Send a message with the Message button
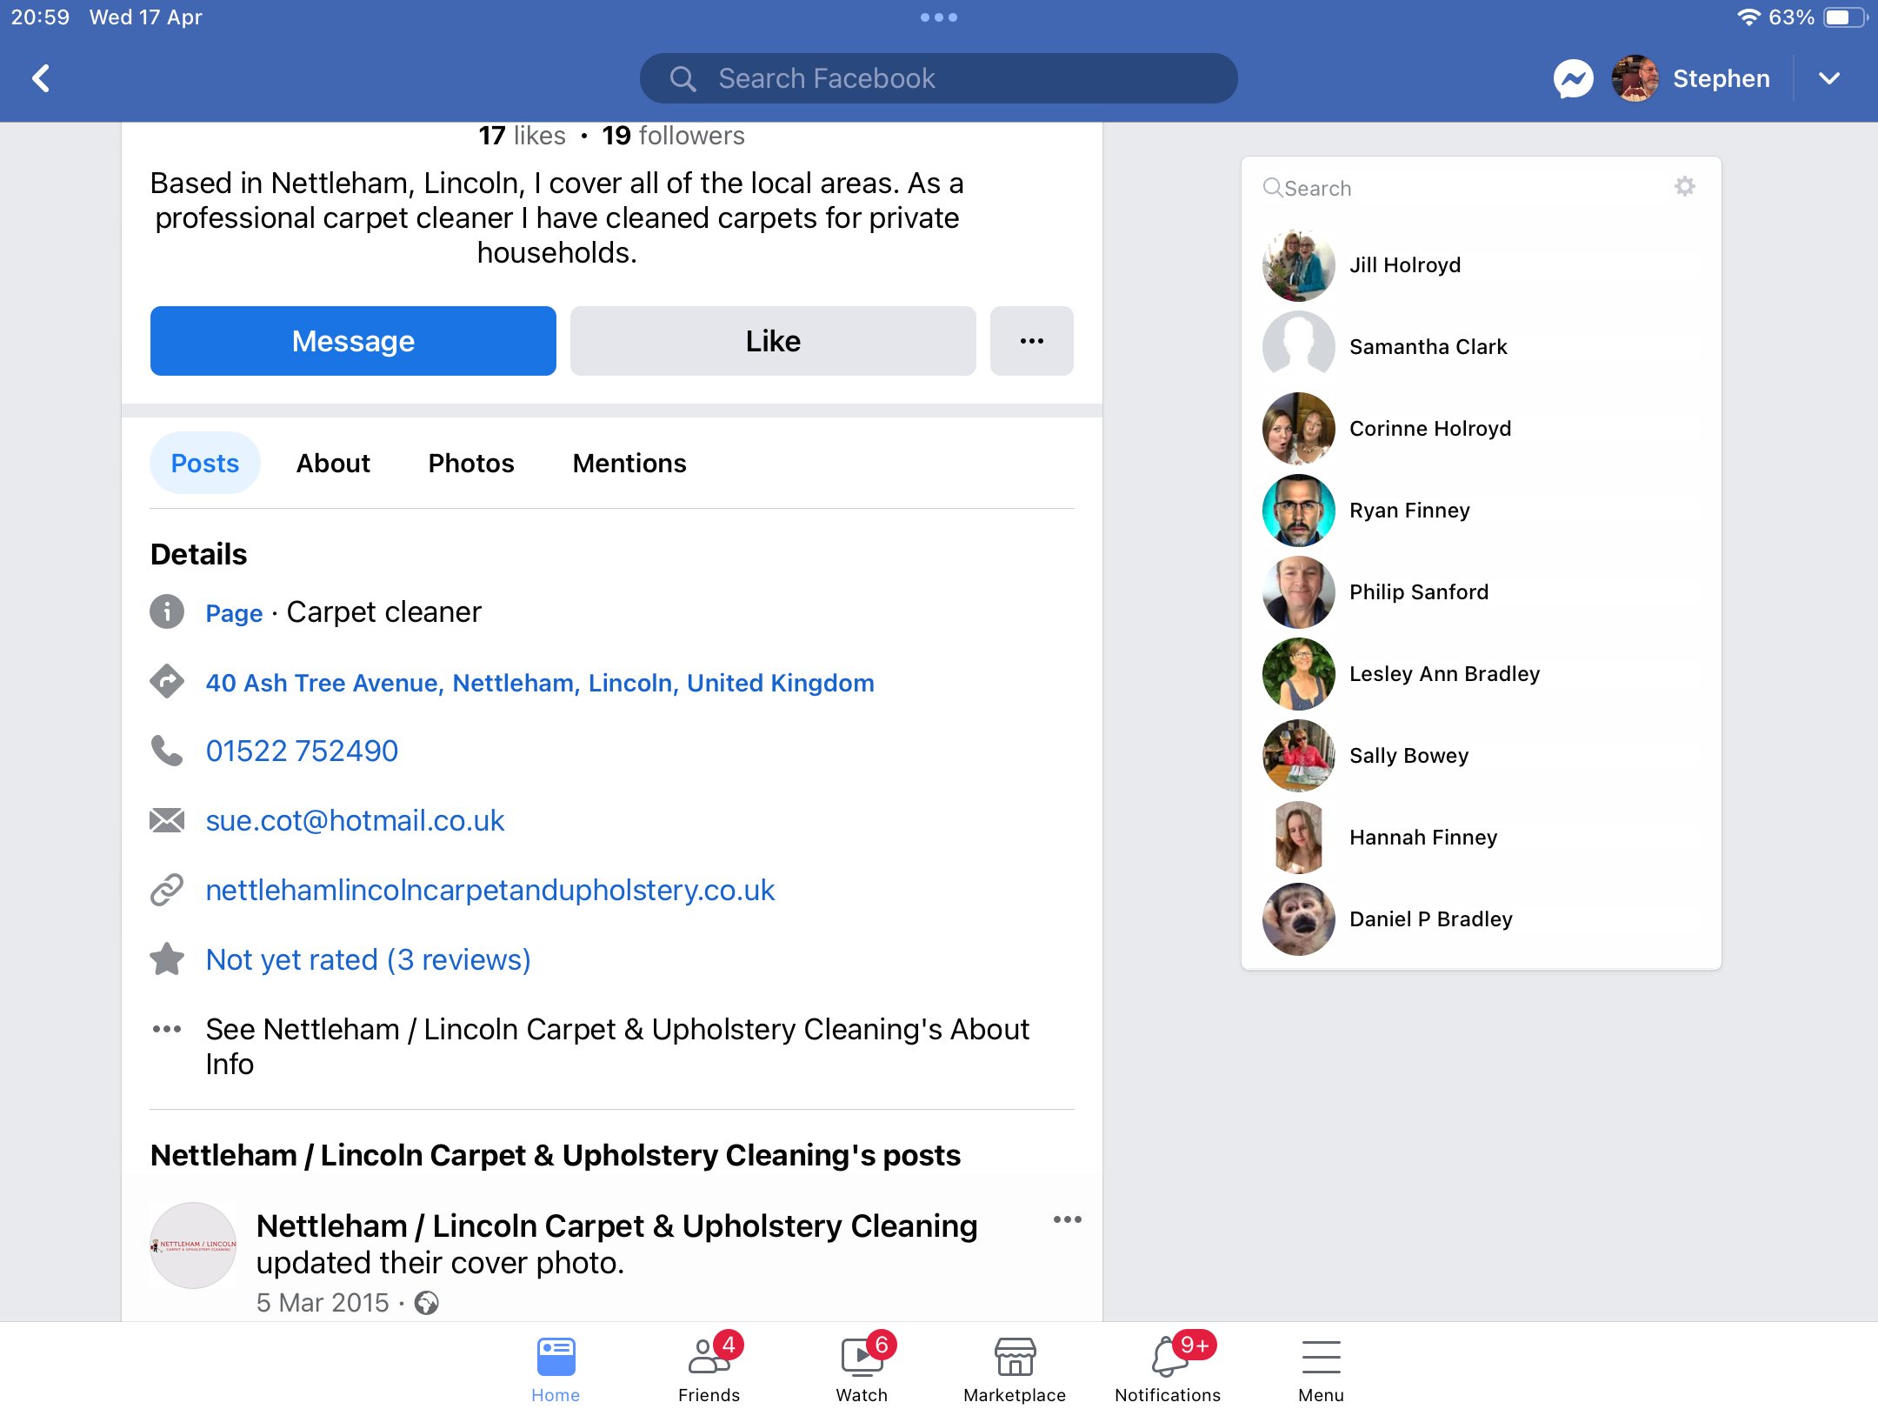This screenshot has width=1878, height=1409. click(x=353, y=341)
